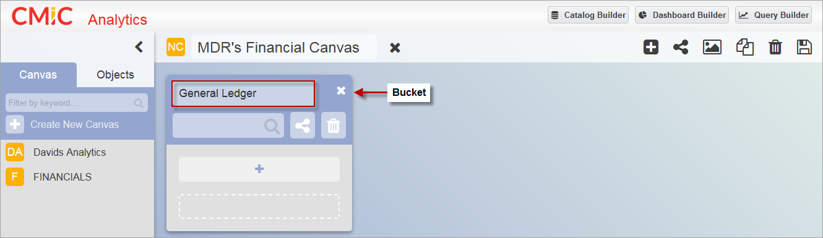Open the Davids Analytics canvas
The image size is (823, 238).
[69, 152]
